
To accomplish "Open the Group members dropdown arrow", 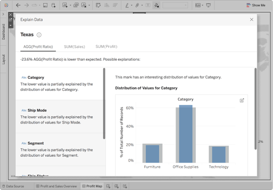I will [142, 5].
